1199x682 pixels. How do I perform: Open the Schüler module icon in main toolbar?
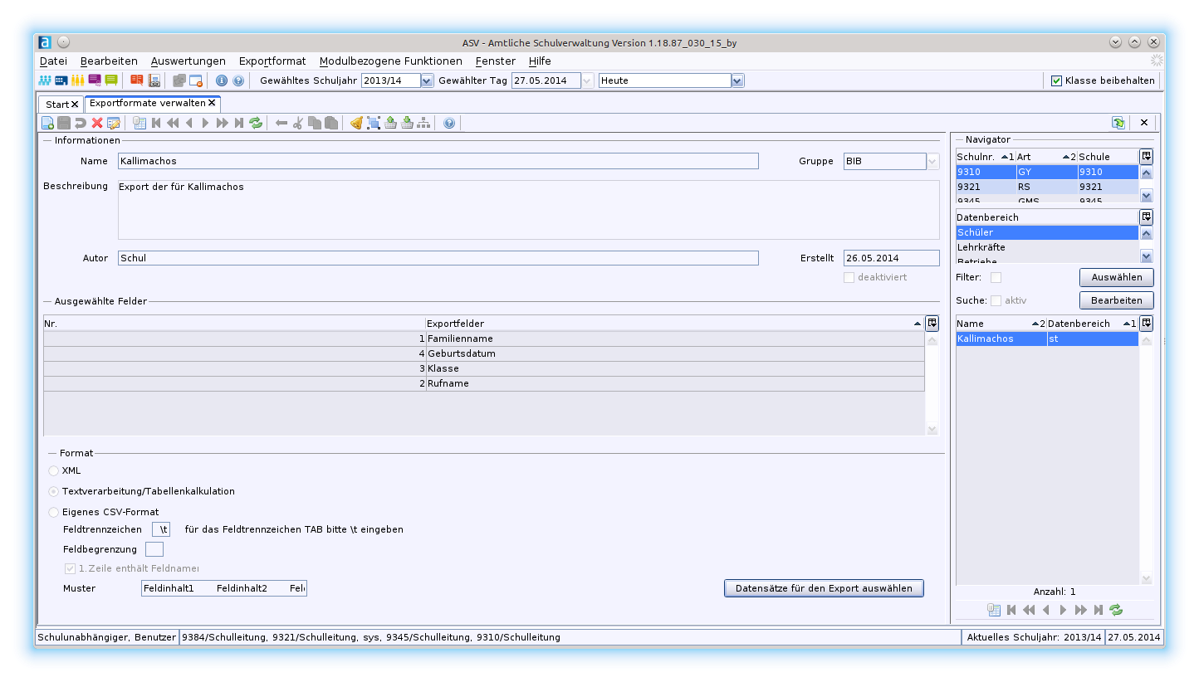pos(45,80)
